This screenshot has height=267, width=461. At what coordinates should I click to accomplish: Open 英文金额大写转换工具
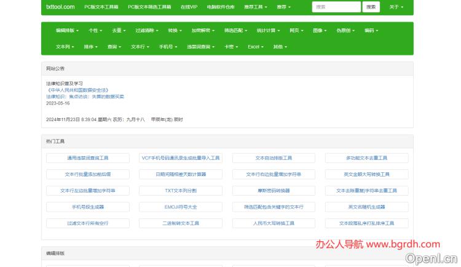click(366, 174)
